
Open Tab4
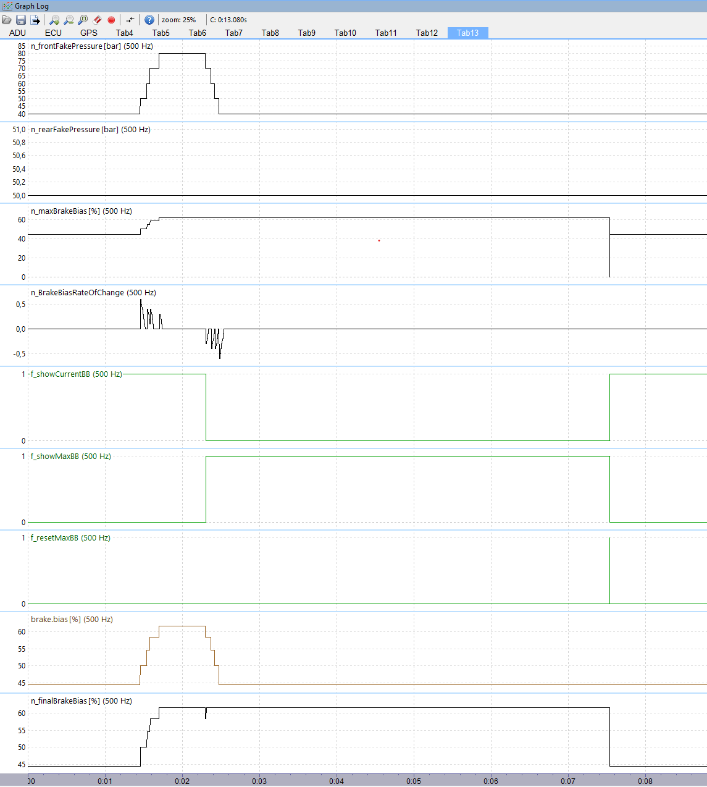[125, 33]
